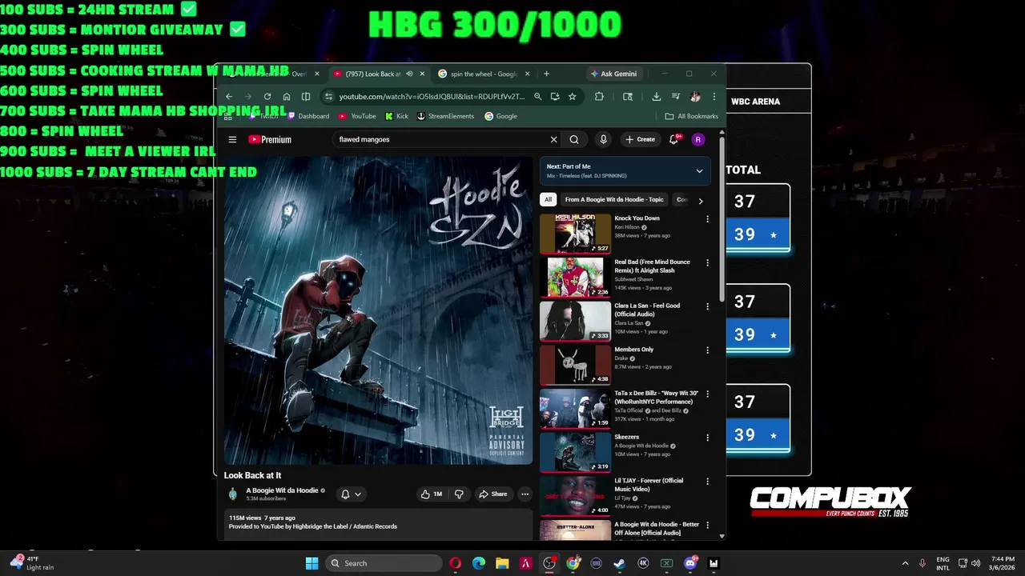Toggle microphone icon in the system tray
Viewport: 1025px width, 576px height.
922,563
